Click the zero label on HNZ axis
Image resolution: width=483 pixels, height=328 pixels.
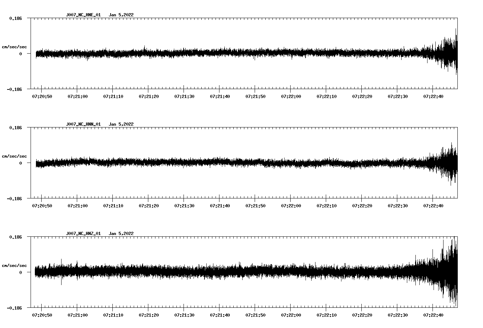point(21,272)
